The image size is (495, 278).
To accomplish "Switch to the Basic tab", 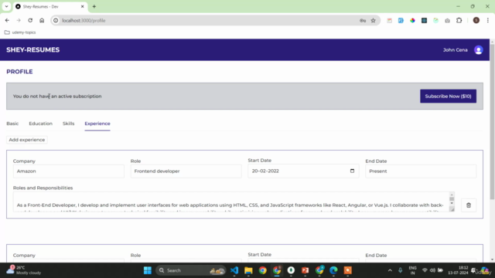I will click(x=12, y=124).
